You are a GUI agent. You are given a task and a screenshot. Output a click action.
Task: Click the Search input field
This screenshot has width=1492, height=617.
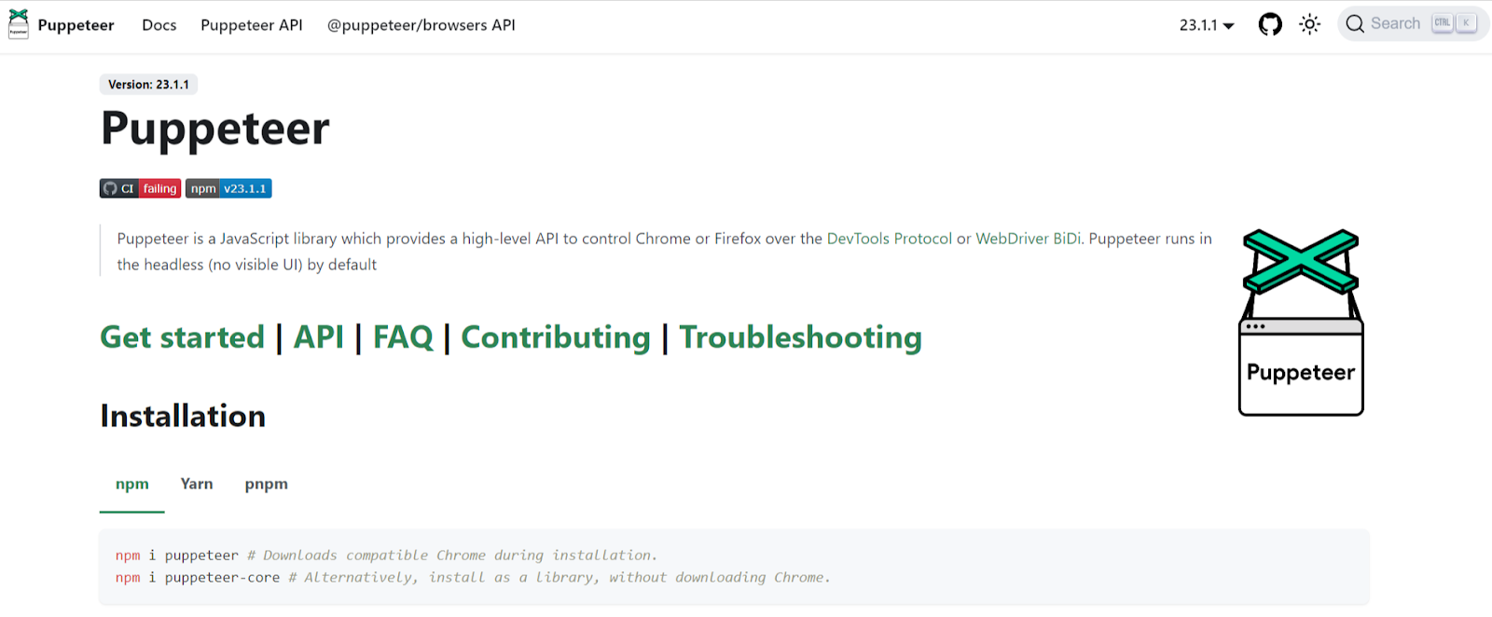click(x=1395, y=24)
